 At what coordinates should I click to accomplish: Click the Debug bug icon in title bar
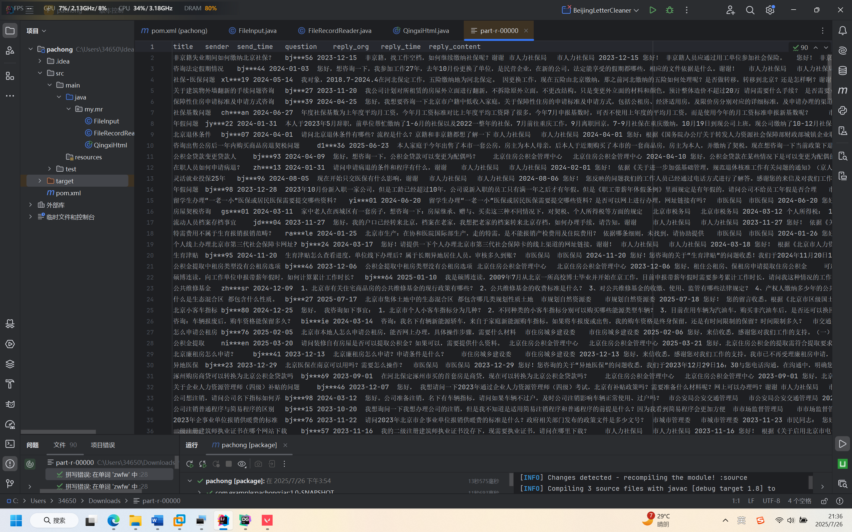coord(670,10)
